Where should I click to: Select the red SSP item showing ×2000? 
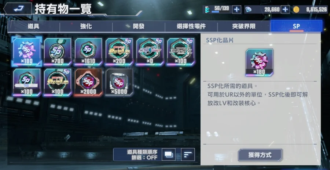[89, 82]
